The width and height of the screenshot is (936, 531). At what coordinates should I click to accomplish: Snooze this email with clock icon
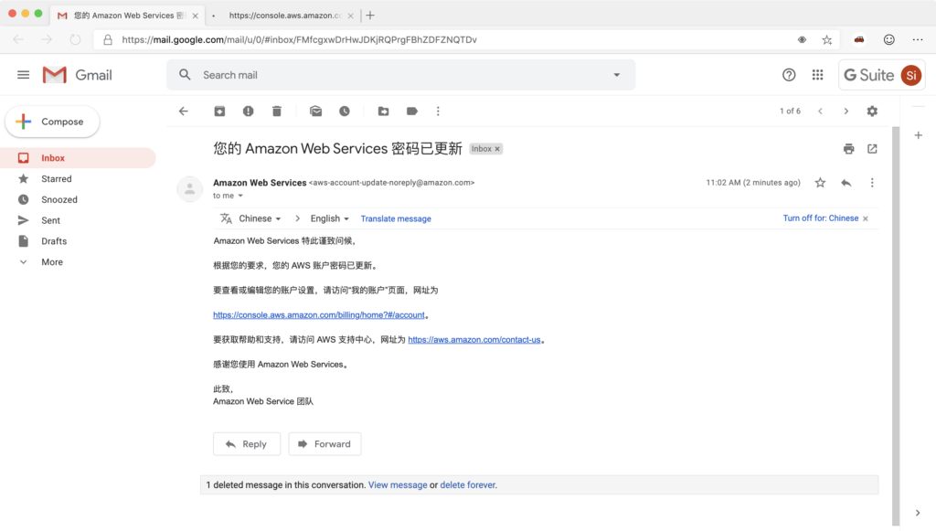345,111
